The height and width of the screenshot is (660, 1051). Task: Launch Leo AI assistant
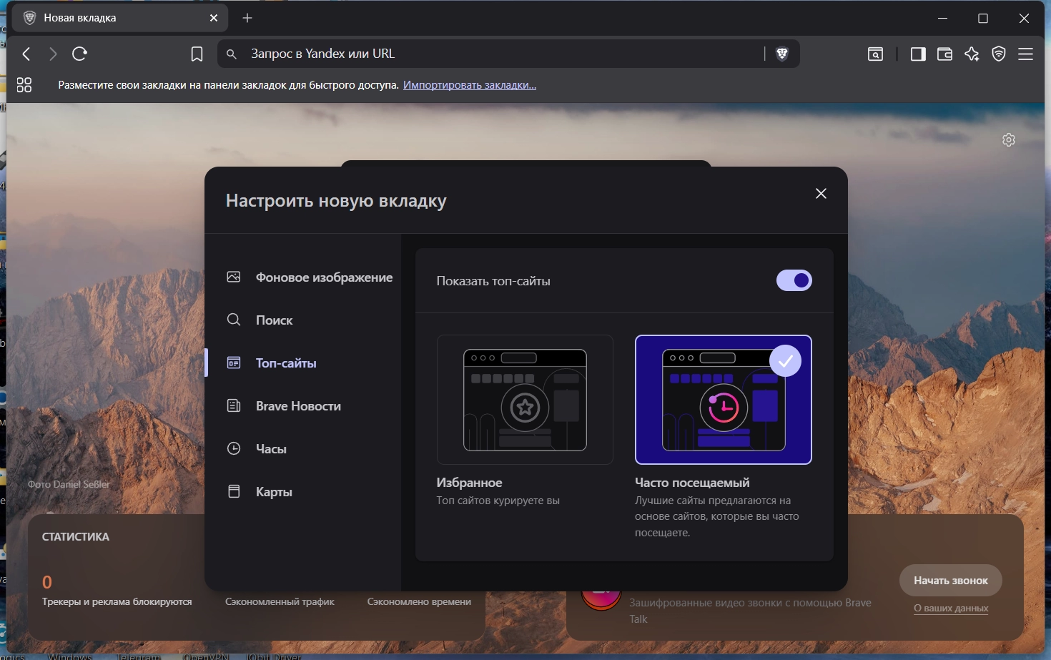(972, 54)
